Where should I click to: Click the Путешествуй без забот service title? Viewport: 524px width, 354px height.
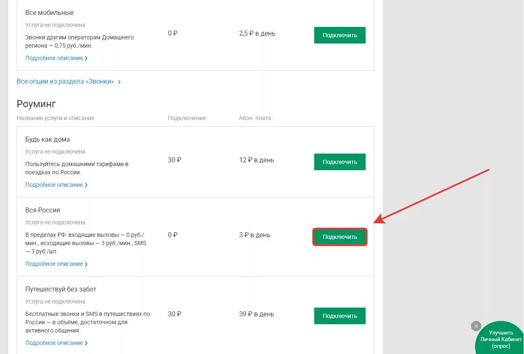point(61,289)
